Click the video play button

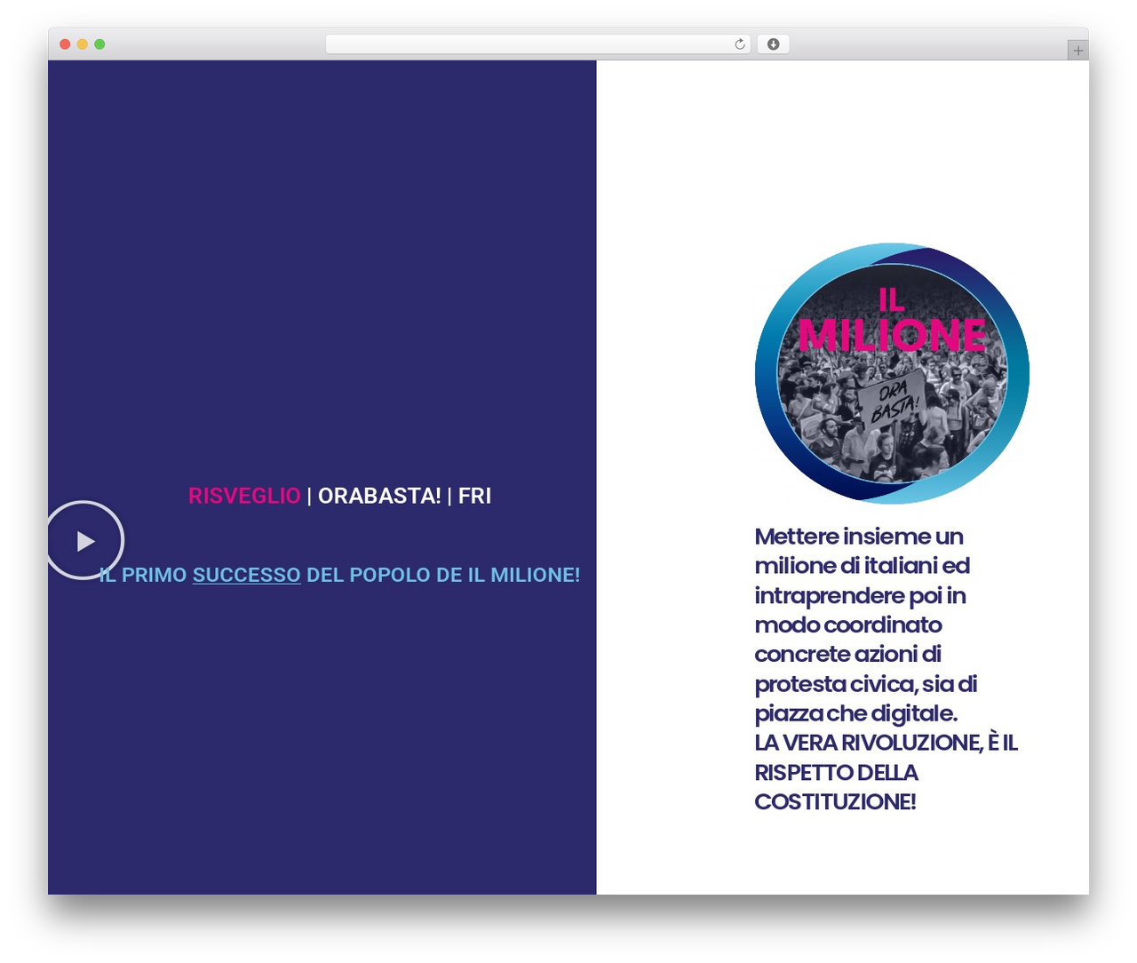click(x=84, y=540)
